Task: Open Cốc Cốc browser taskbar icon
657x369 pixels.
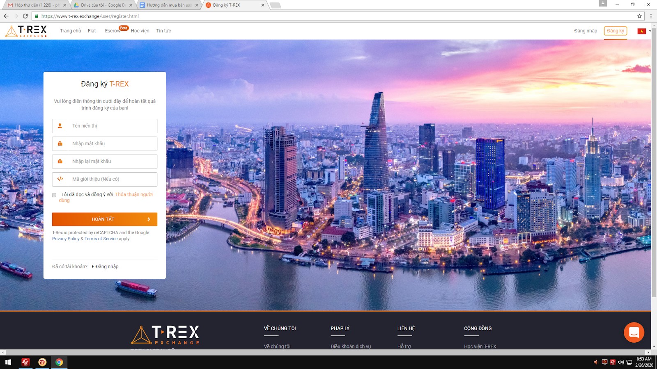Action: pyautogui.click(x=42, y=362)
